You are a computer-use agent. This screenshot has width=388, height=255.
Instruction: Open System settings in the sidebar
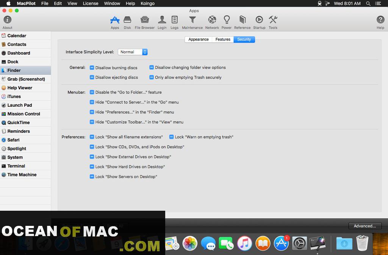point(25,157)
